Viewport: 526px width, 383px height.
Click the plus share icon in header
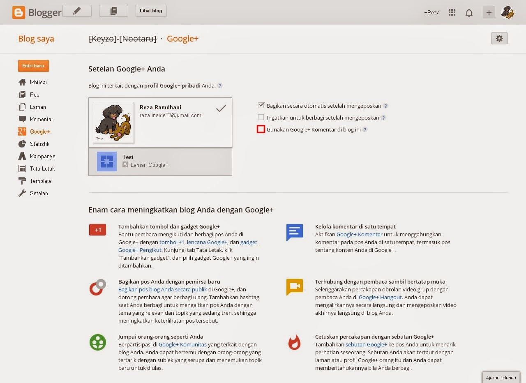pos(489,12)
